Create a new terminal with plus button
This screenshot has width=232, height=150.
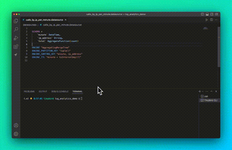tap(199, 92)
